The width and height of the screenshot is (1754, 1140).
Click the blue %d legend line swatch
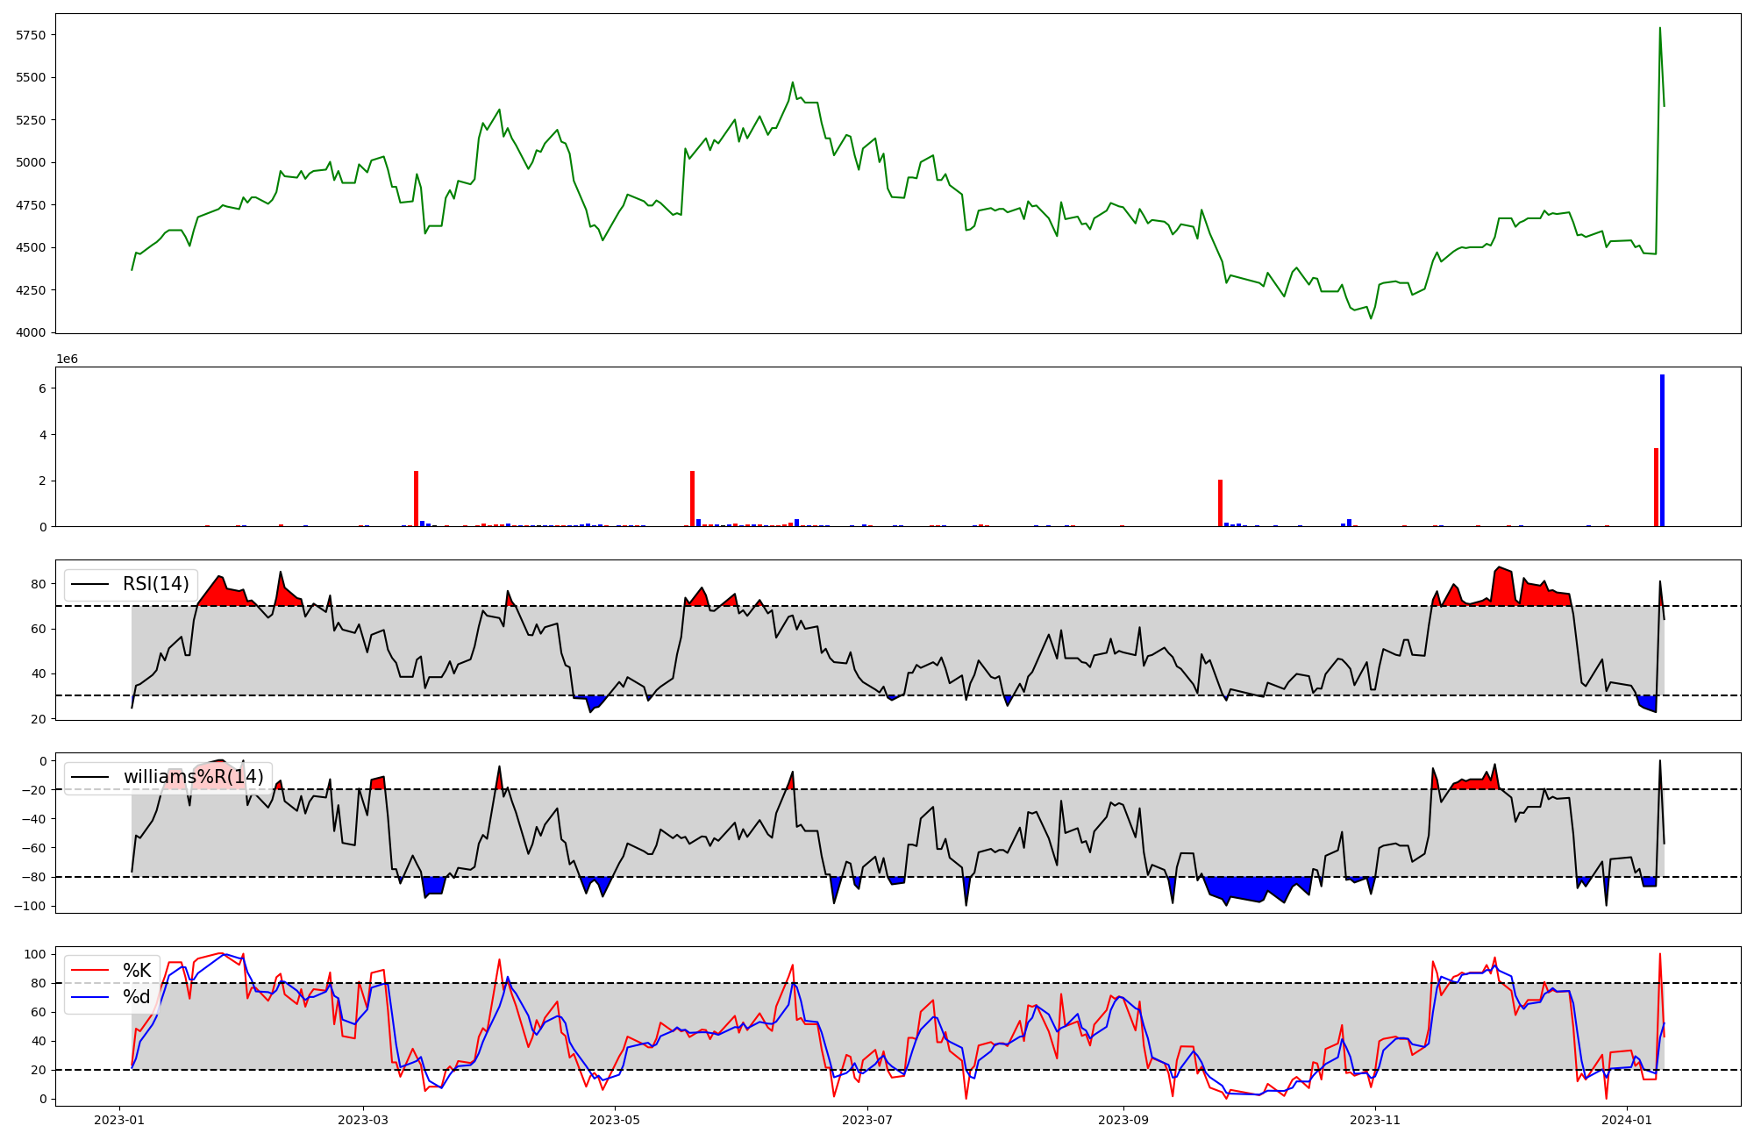pyautogui.click(x=89, y=997)
